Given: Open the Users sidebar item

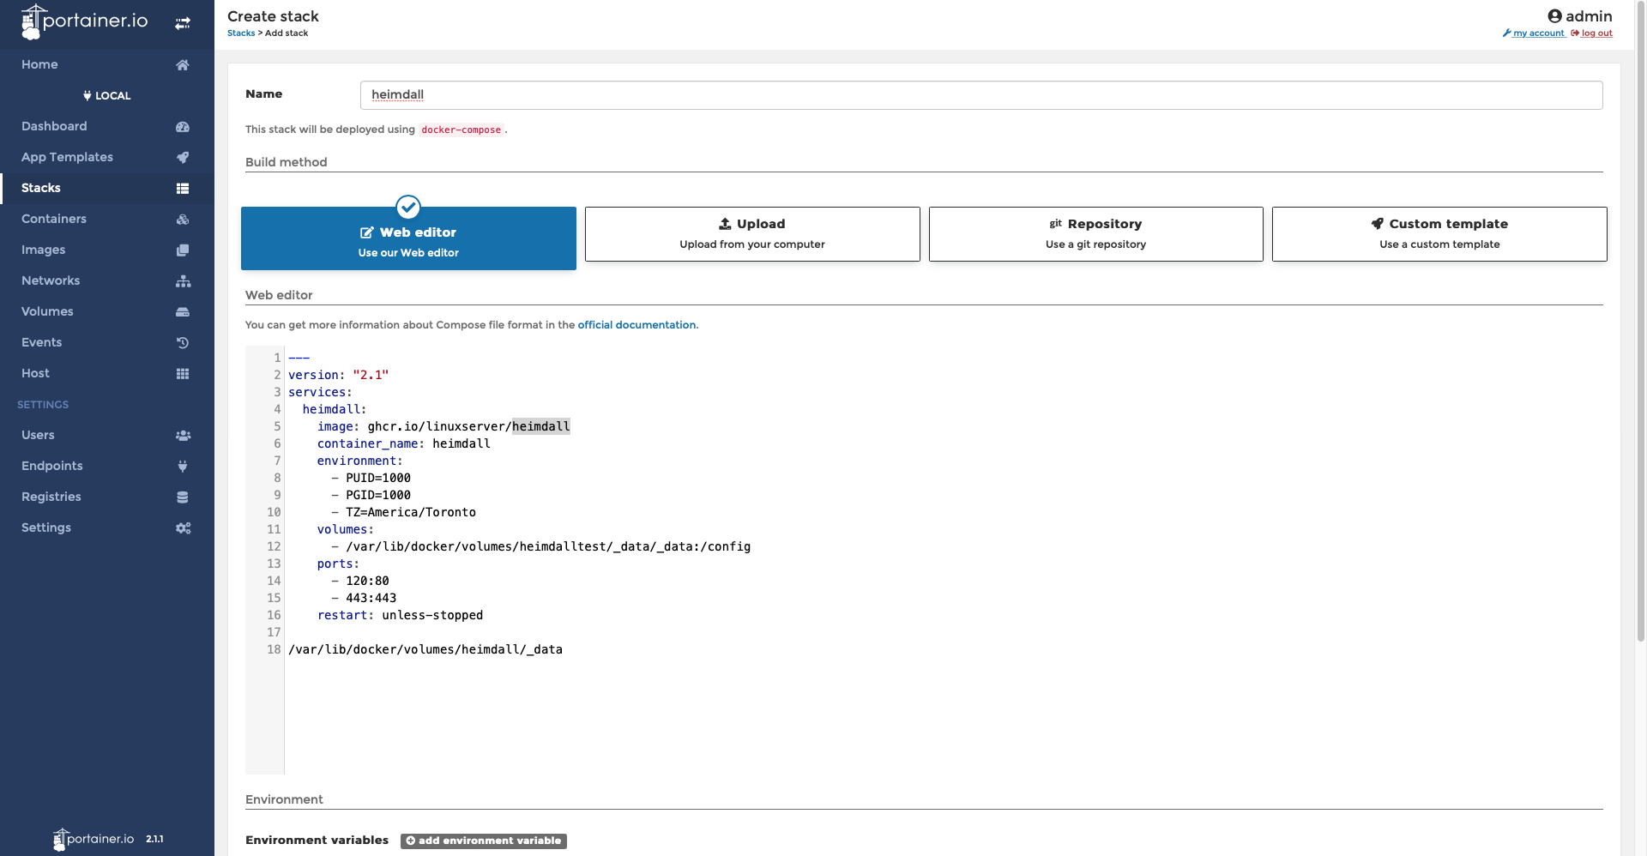Looking at the screenshot, I should click(107, 436).
